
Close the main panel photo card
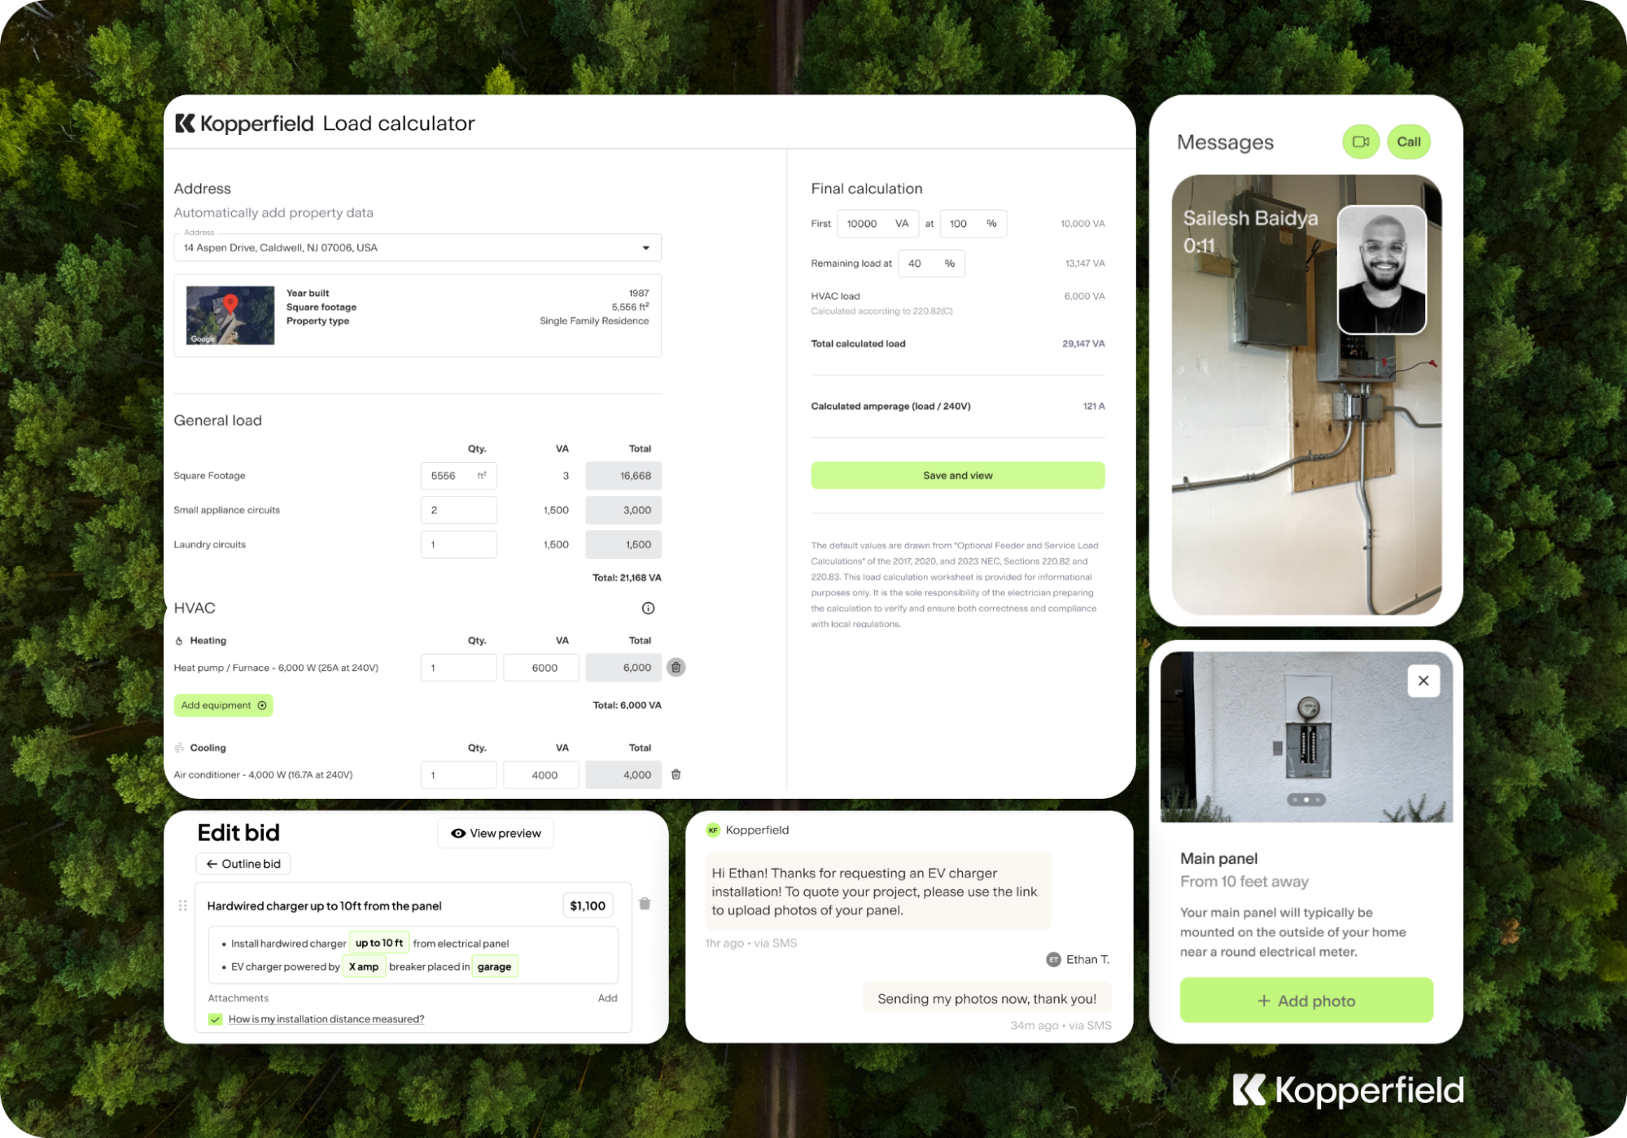(1423, 681)
